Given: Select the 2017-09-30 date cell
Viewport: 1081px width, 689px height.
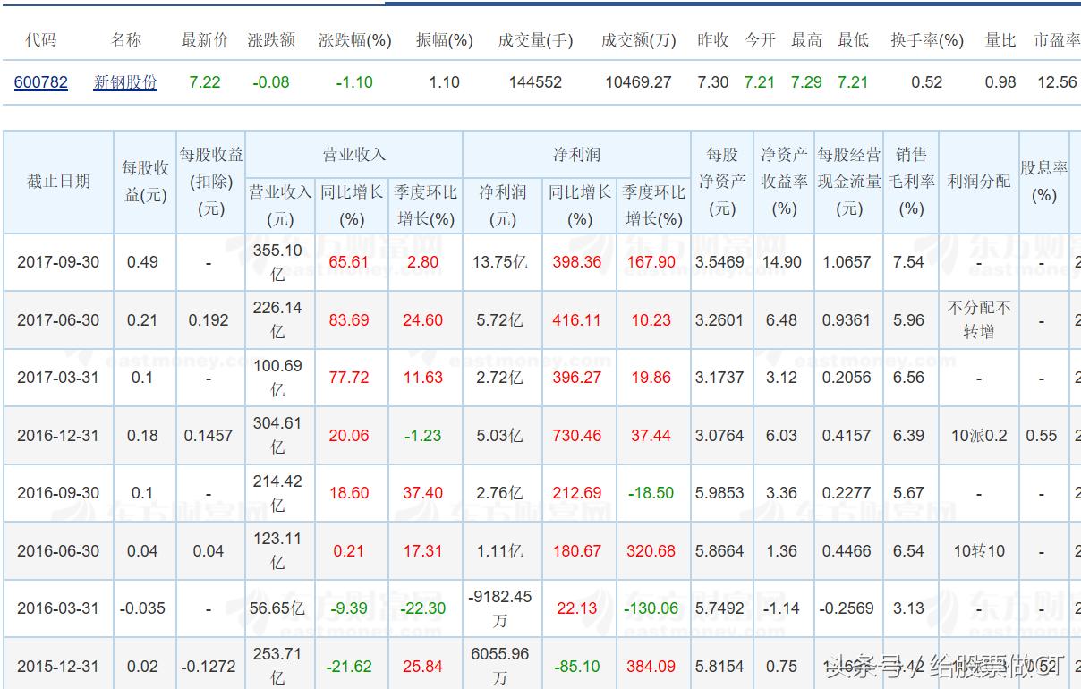Looking at the screenshot, I should click(x=58, y=262).
